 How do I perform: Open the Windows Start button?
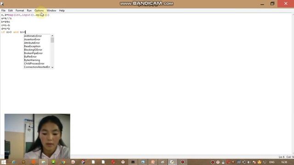pos(4,162)
